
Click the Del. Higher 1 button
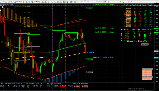tap(147, 71)
